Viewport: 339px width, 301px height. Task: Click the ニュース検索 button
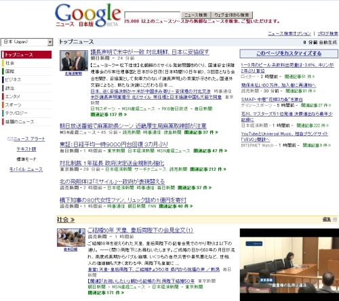(196, 15)
